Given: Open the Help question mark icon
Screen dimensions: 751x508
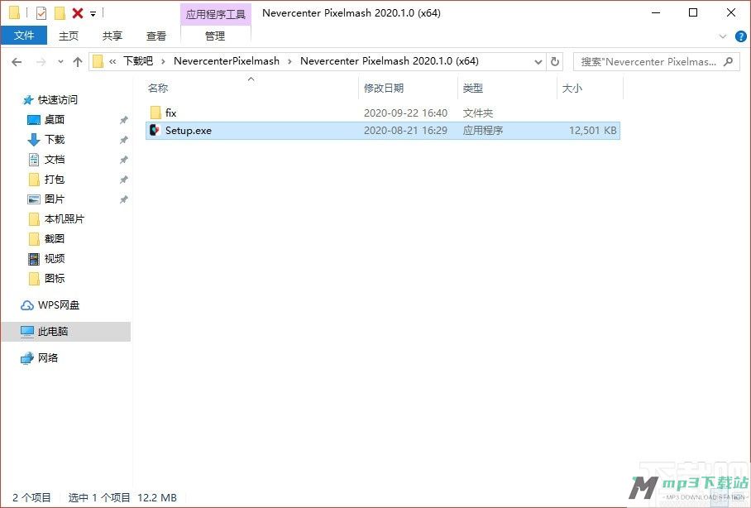Looking at the screenshot, I should point(741,36).
